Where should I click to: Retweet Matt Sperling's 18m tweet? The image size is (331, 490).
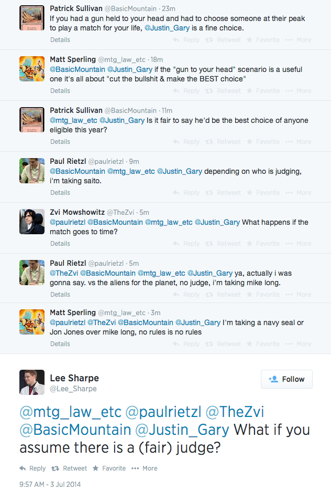click(224, 91)
